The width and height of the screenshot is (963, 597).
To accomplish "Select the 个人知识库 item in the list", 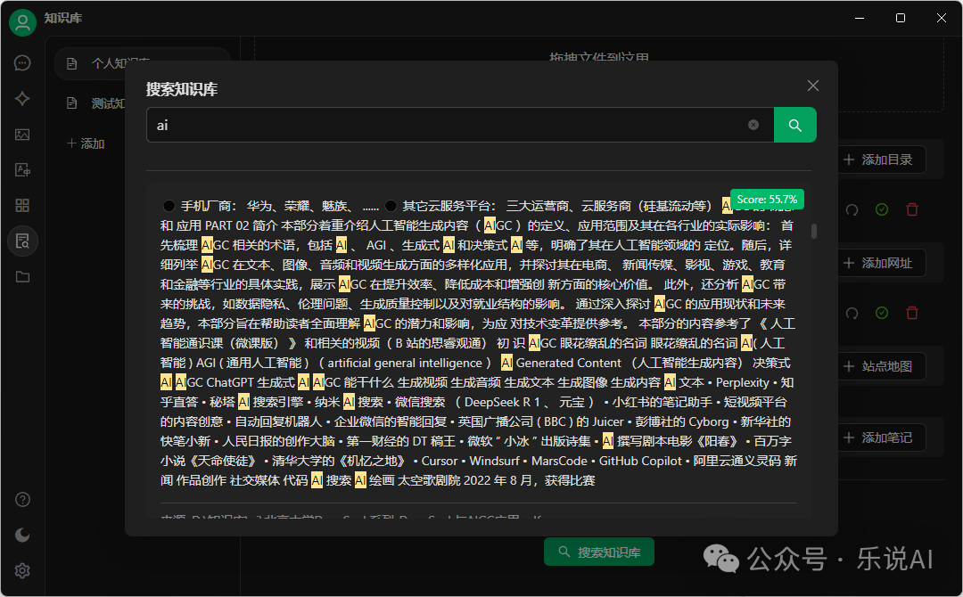I will click(143, 63).
